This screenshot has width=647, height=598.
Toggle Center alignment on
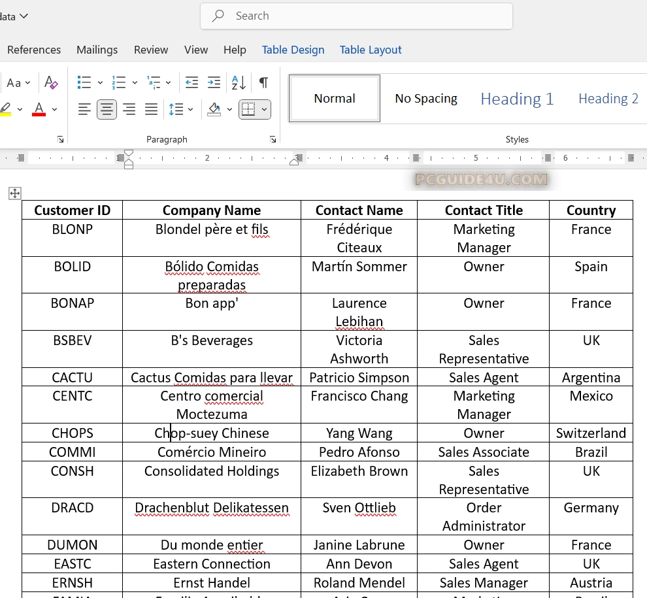click(x=107, y=109)
